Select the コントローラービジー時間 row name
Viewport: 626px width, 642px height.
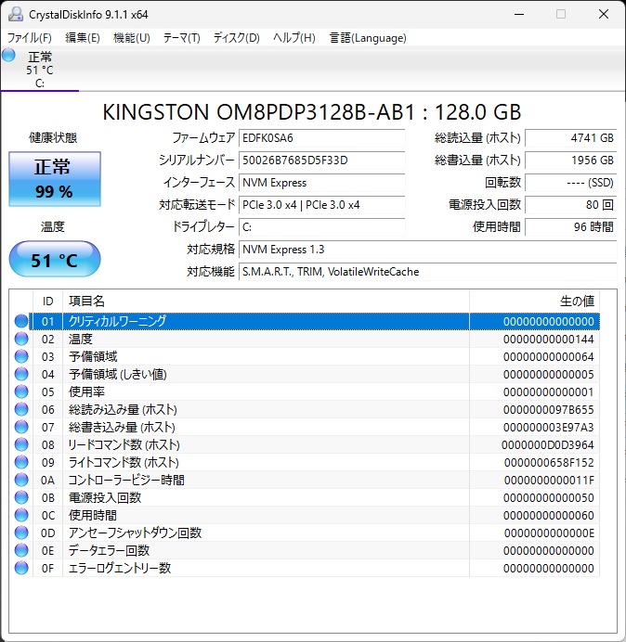(x=126, y=480)
